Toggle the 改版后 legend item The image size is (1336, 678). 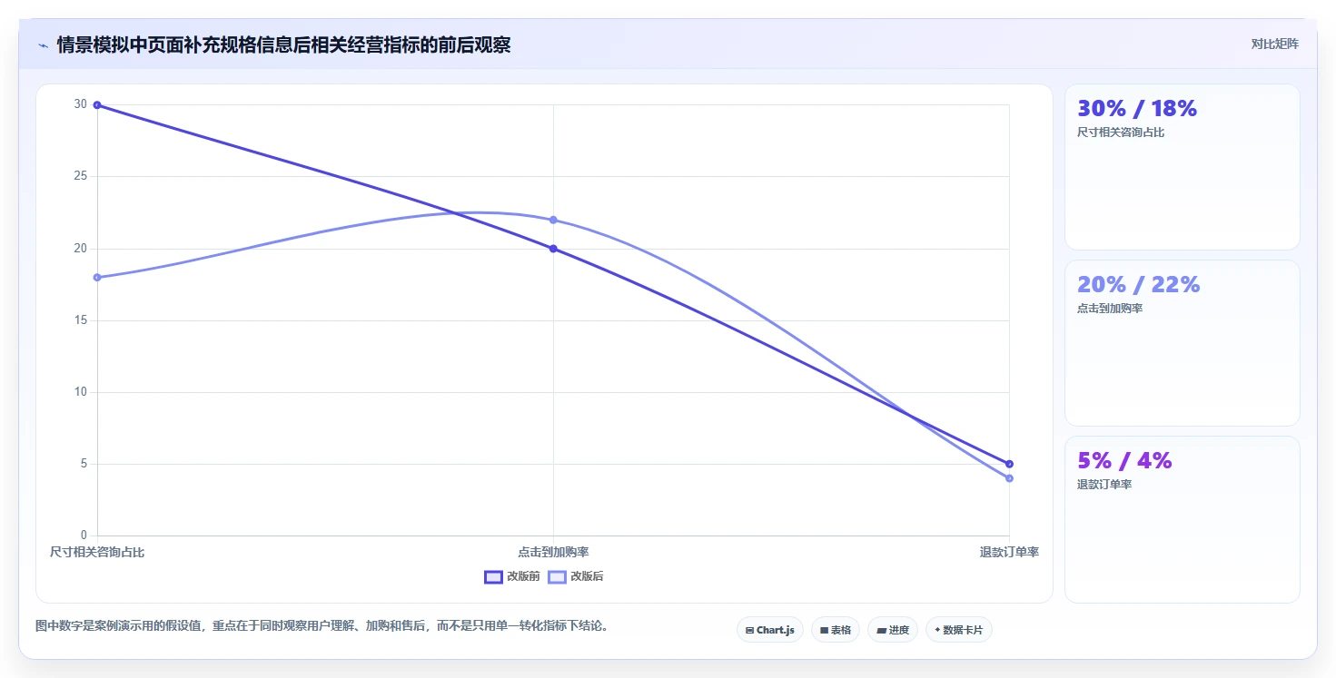(x=576, y=576)
